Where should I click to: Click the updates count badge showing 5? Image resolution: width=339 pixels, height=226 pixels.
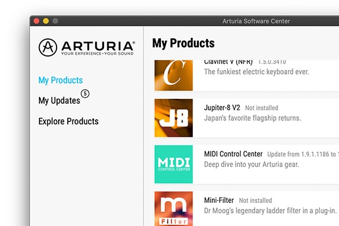(x=85, y=94)
